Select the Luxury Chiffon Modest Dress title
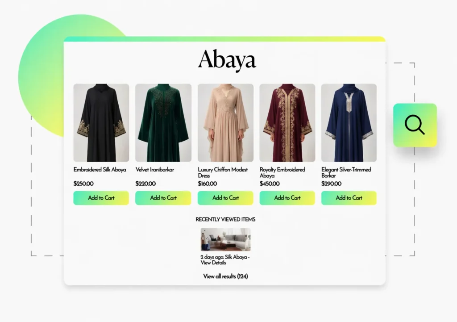The image size is (457, 322). click(223, 172)
